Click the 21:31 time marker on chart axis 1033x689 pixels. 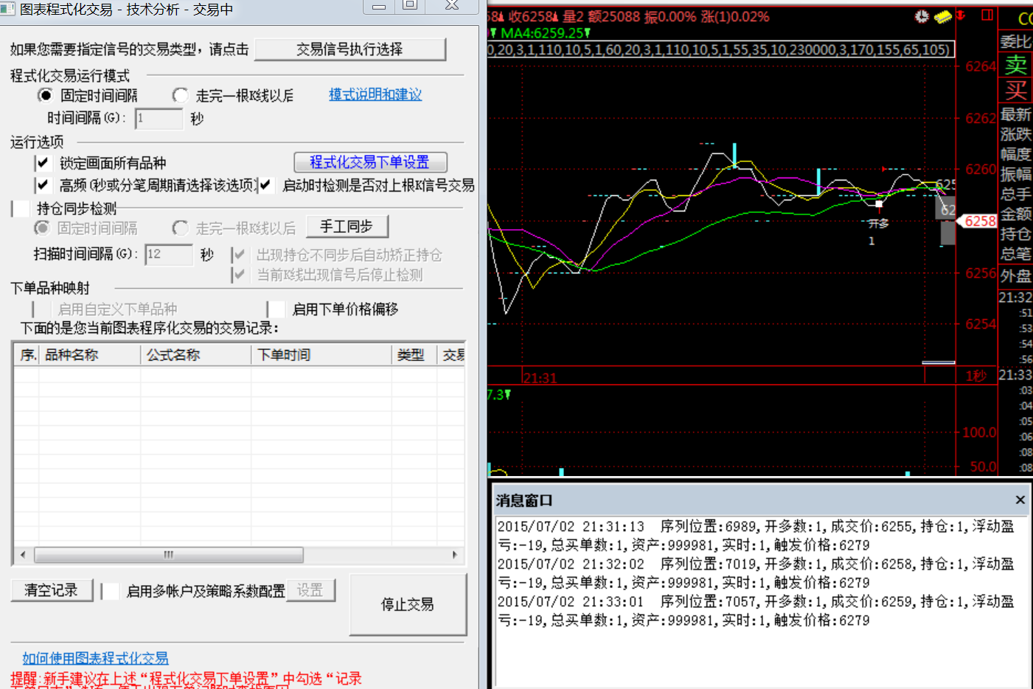click(x=540, y=377)
